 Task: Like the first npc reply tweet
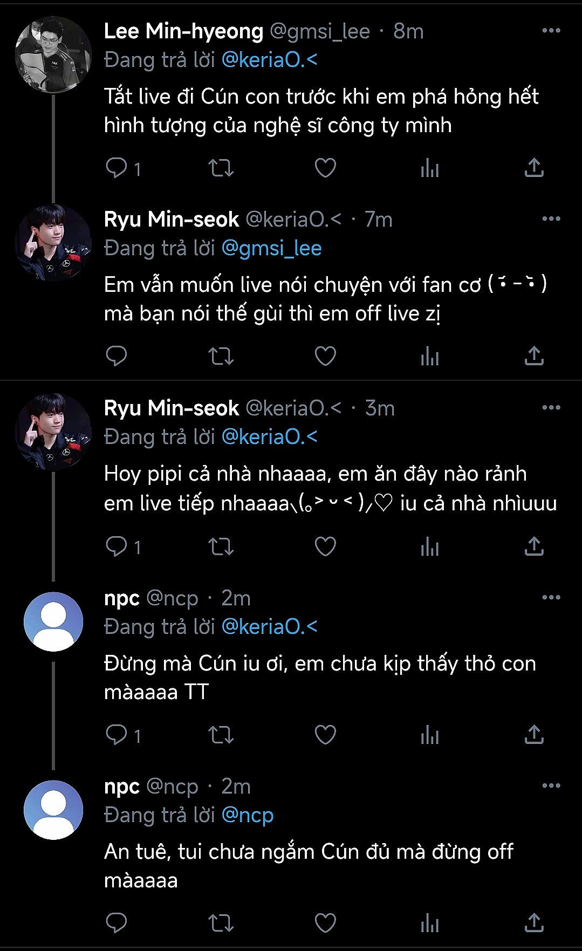point(325,735)
